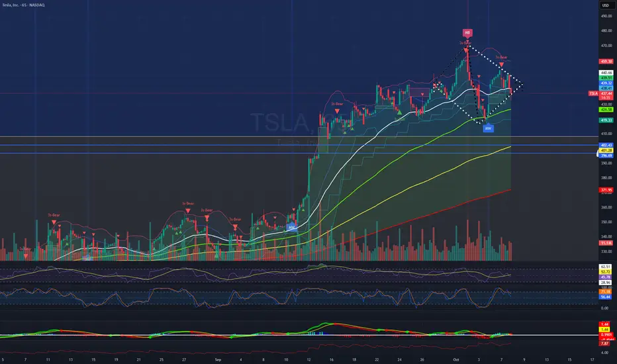The height and width of the screenshot is (364, 617).
Task: Click the 426.58 lime price label
Action: [606, 109]
